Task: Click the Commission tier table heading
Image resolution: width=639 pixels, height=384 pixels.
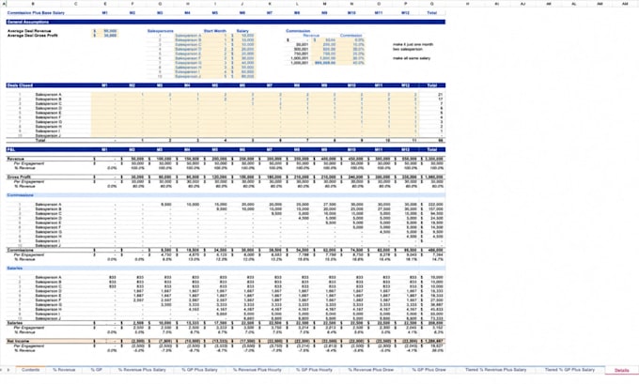Action: (x=298, y=31)
